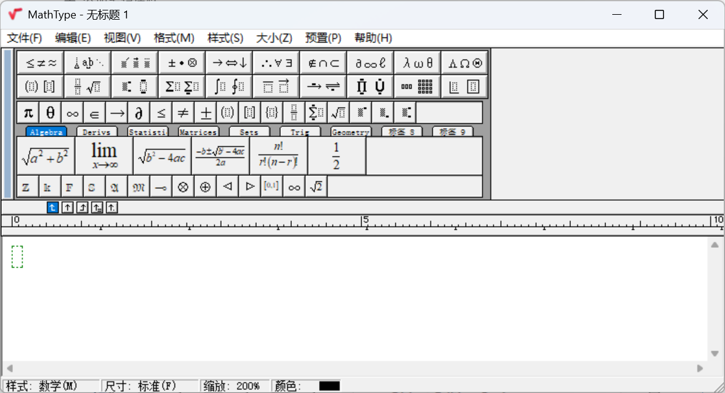
Task: Insert square brackets template from small bar
Action: 249,113
